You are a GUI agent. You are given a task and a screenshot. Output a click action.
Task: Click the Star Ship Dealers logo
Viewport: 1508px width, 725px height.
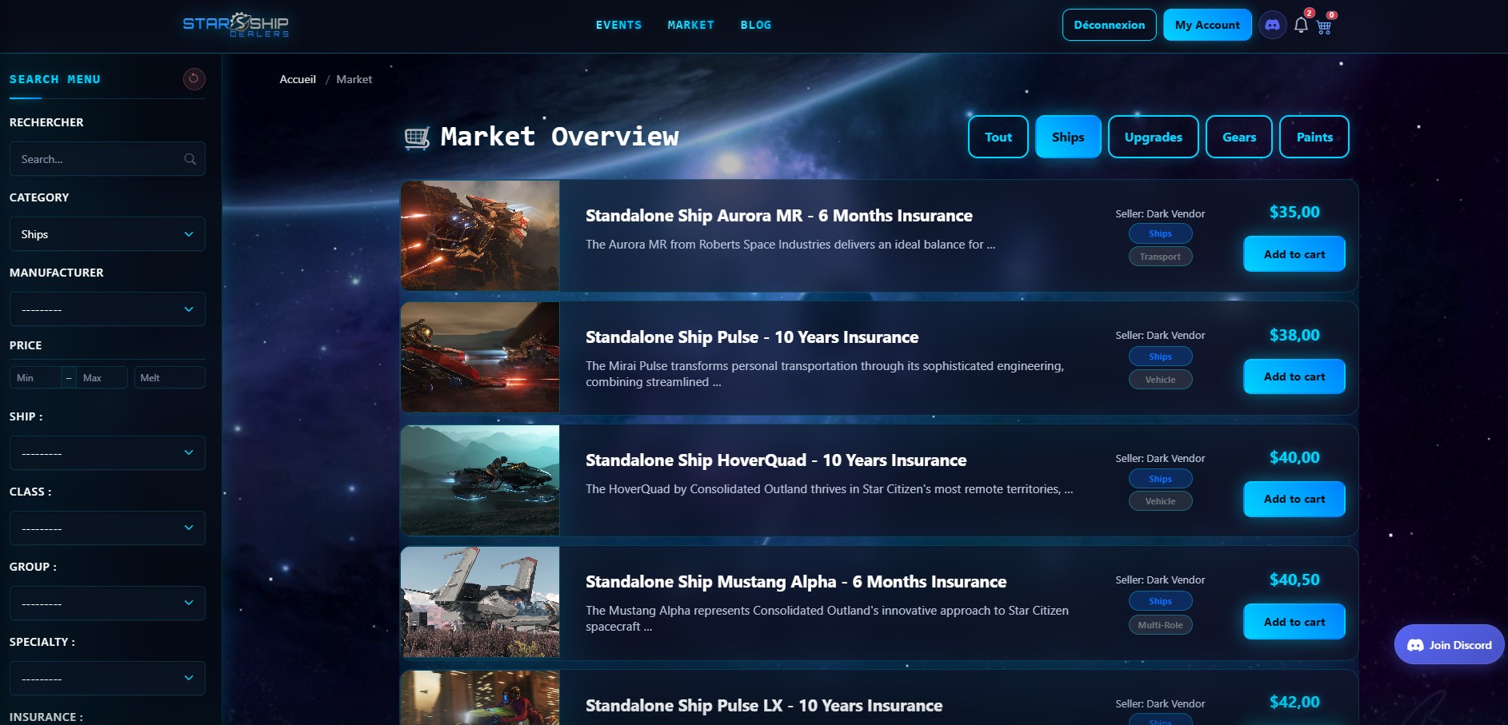point(236,25)
